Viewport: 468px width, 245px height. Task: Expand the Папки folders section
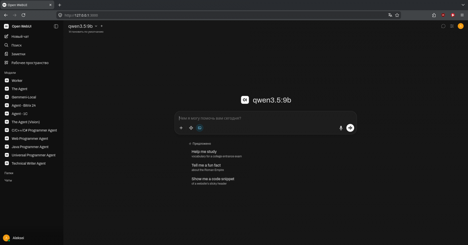point(9,173)
